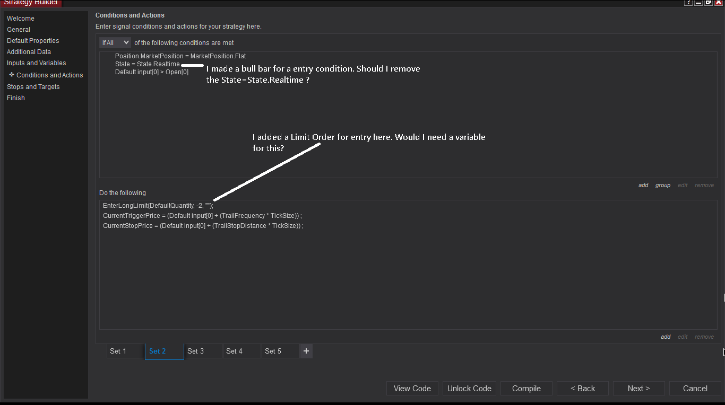Click the restore window icon
This screenshot has height=405, width=725.
pyautogui.click(x=709, y=3)
